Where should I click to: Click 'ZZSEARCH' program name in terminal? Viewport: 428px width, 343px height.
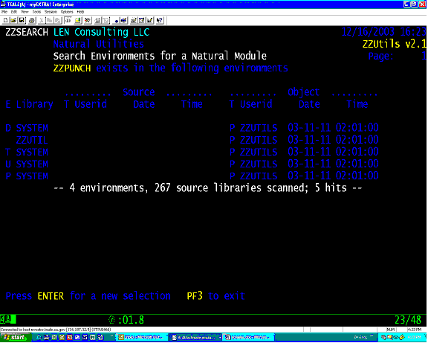pyautogui.click(x=27, y=32)
